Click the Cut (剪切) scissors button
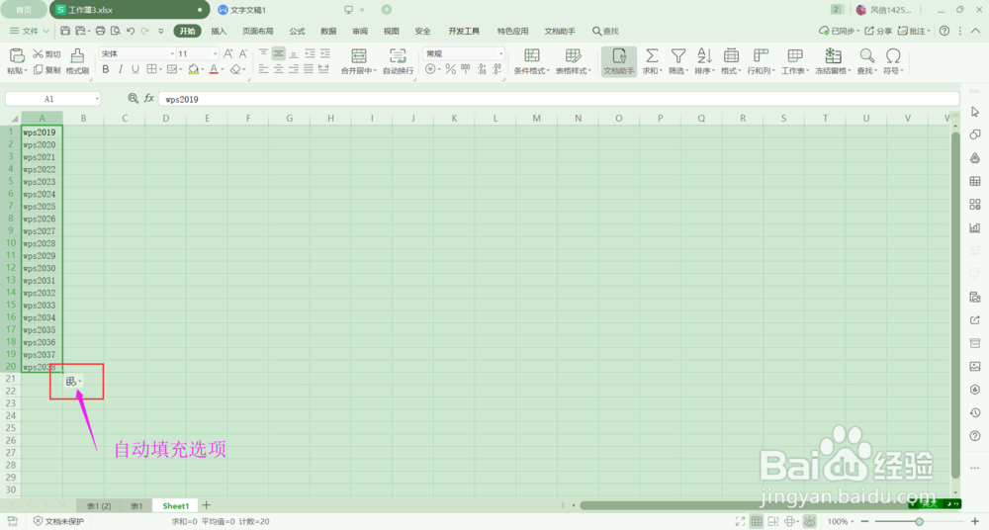The height and width of the screenshot is (530, 989). (x=47, y=54)
